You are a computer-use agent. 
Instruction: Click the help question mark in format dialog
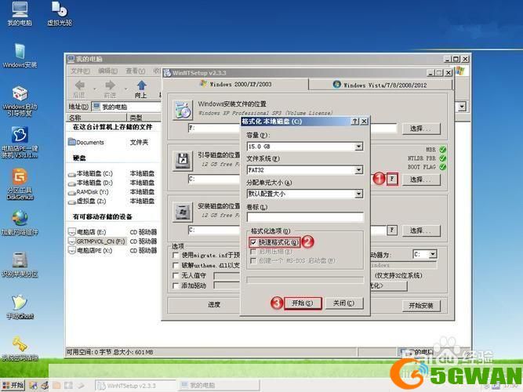(x=355, y=122)
